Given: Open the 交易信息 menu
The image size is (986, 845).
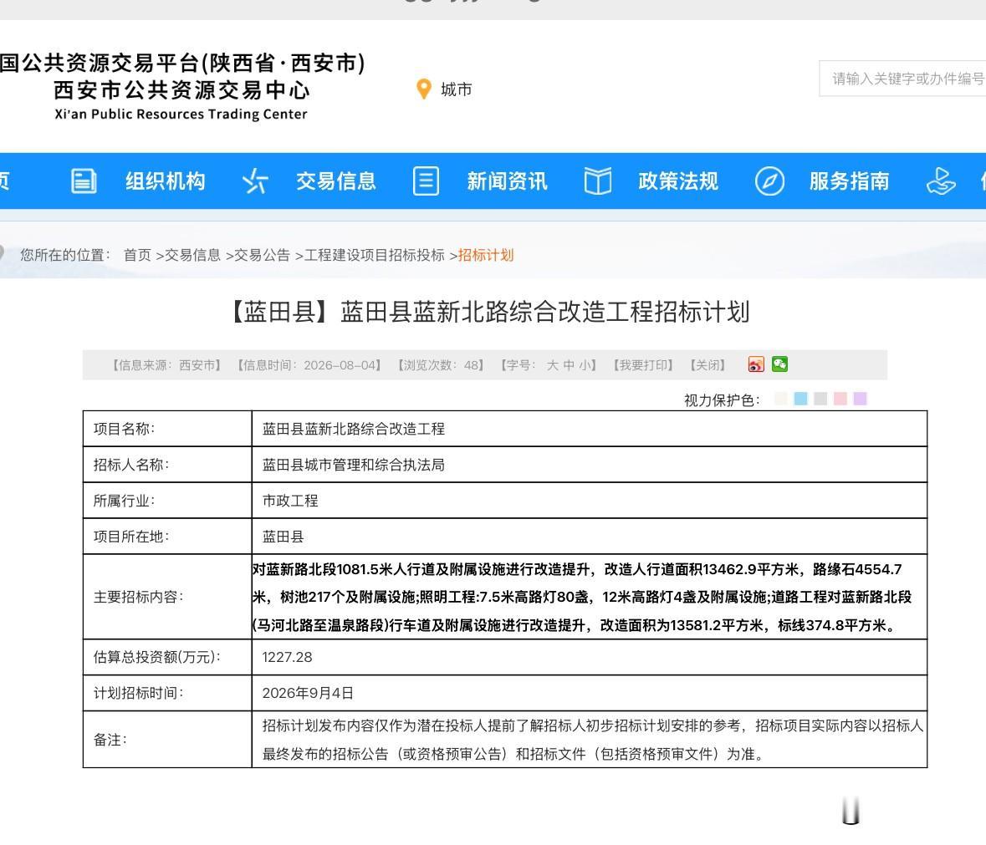Looking at the screenshot, I should coord(336,181).
